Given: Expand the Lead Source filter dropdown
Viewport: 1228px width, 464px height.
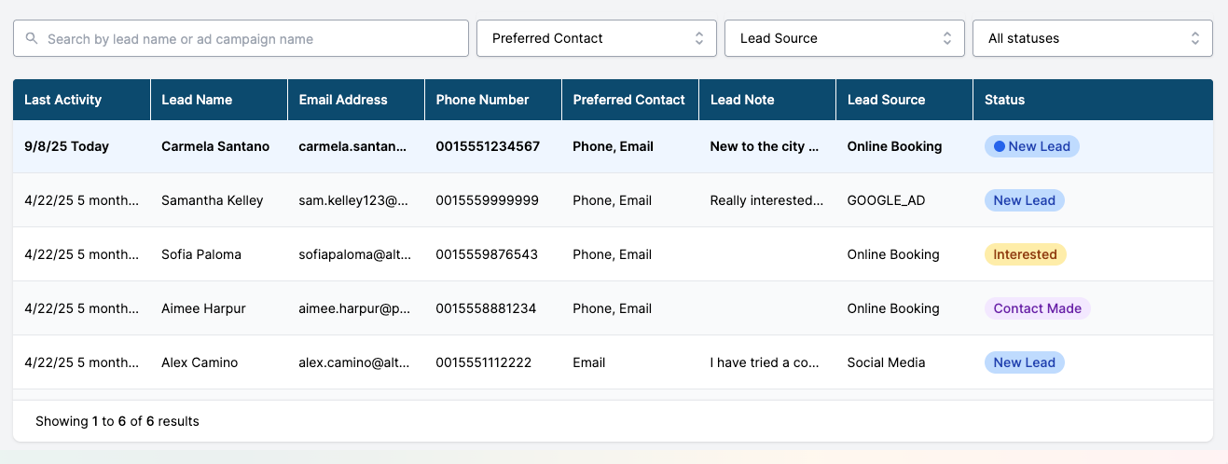Looking at the screenshot, I should point(845,38).
